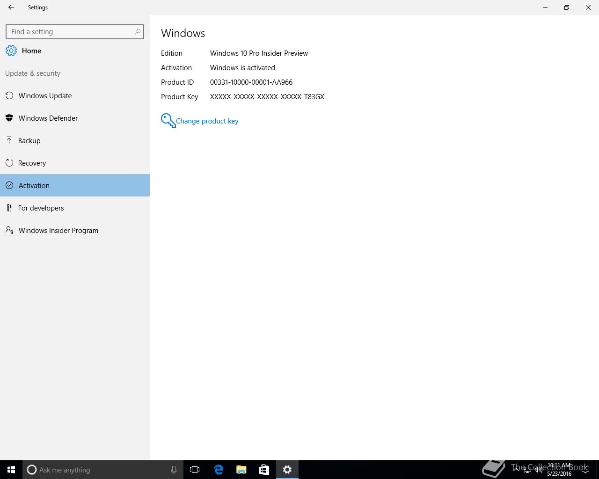The height and width of the screenshot is (479, 599).
Task: Click the Windows is activated status text
Action: point(242,68)
